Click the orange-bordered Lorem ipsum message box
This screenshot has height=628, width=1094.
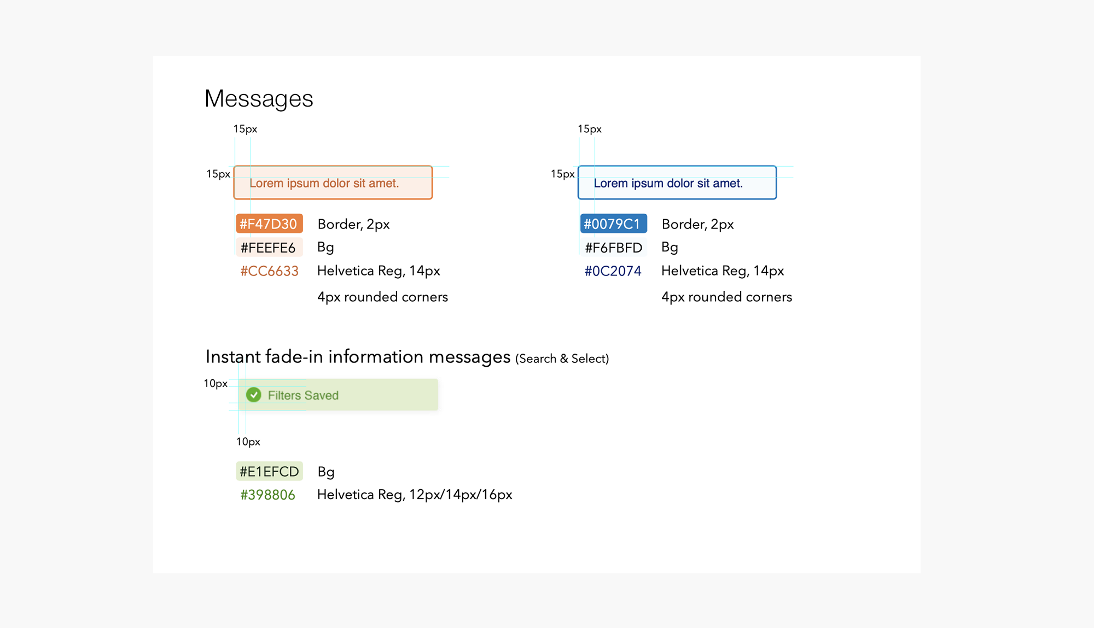[x=333, y=183]
